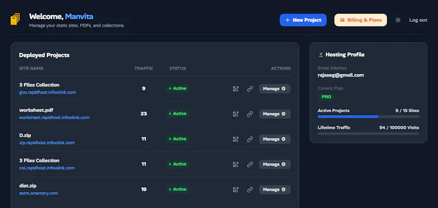Toggle the light/dark theme sun icon
Image resolution: width=438 pixels, height=208 pixels.
(398, 20)
